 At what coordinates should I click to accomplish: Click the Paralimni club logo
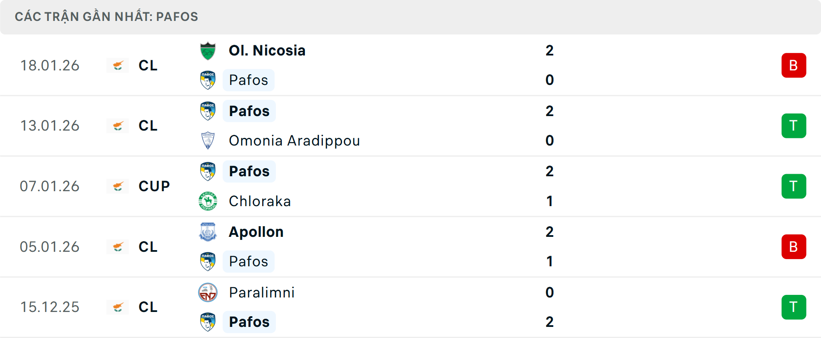click(208, 292)
